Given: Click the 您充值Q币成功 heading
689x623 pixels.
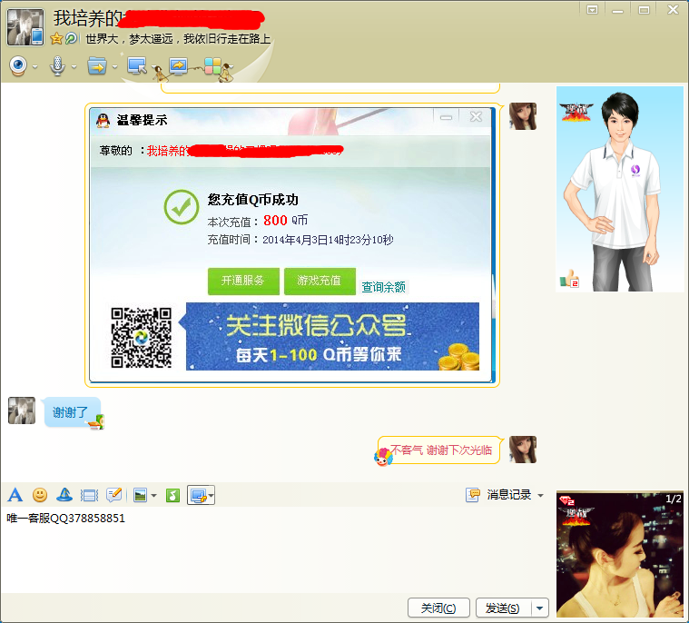Looking at the screenshot, I should tap(253, 200).
